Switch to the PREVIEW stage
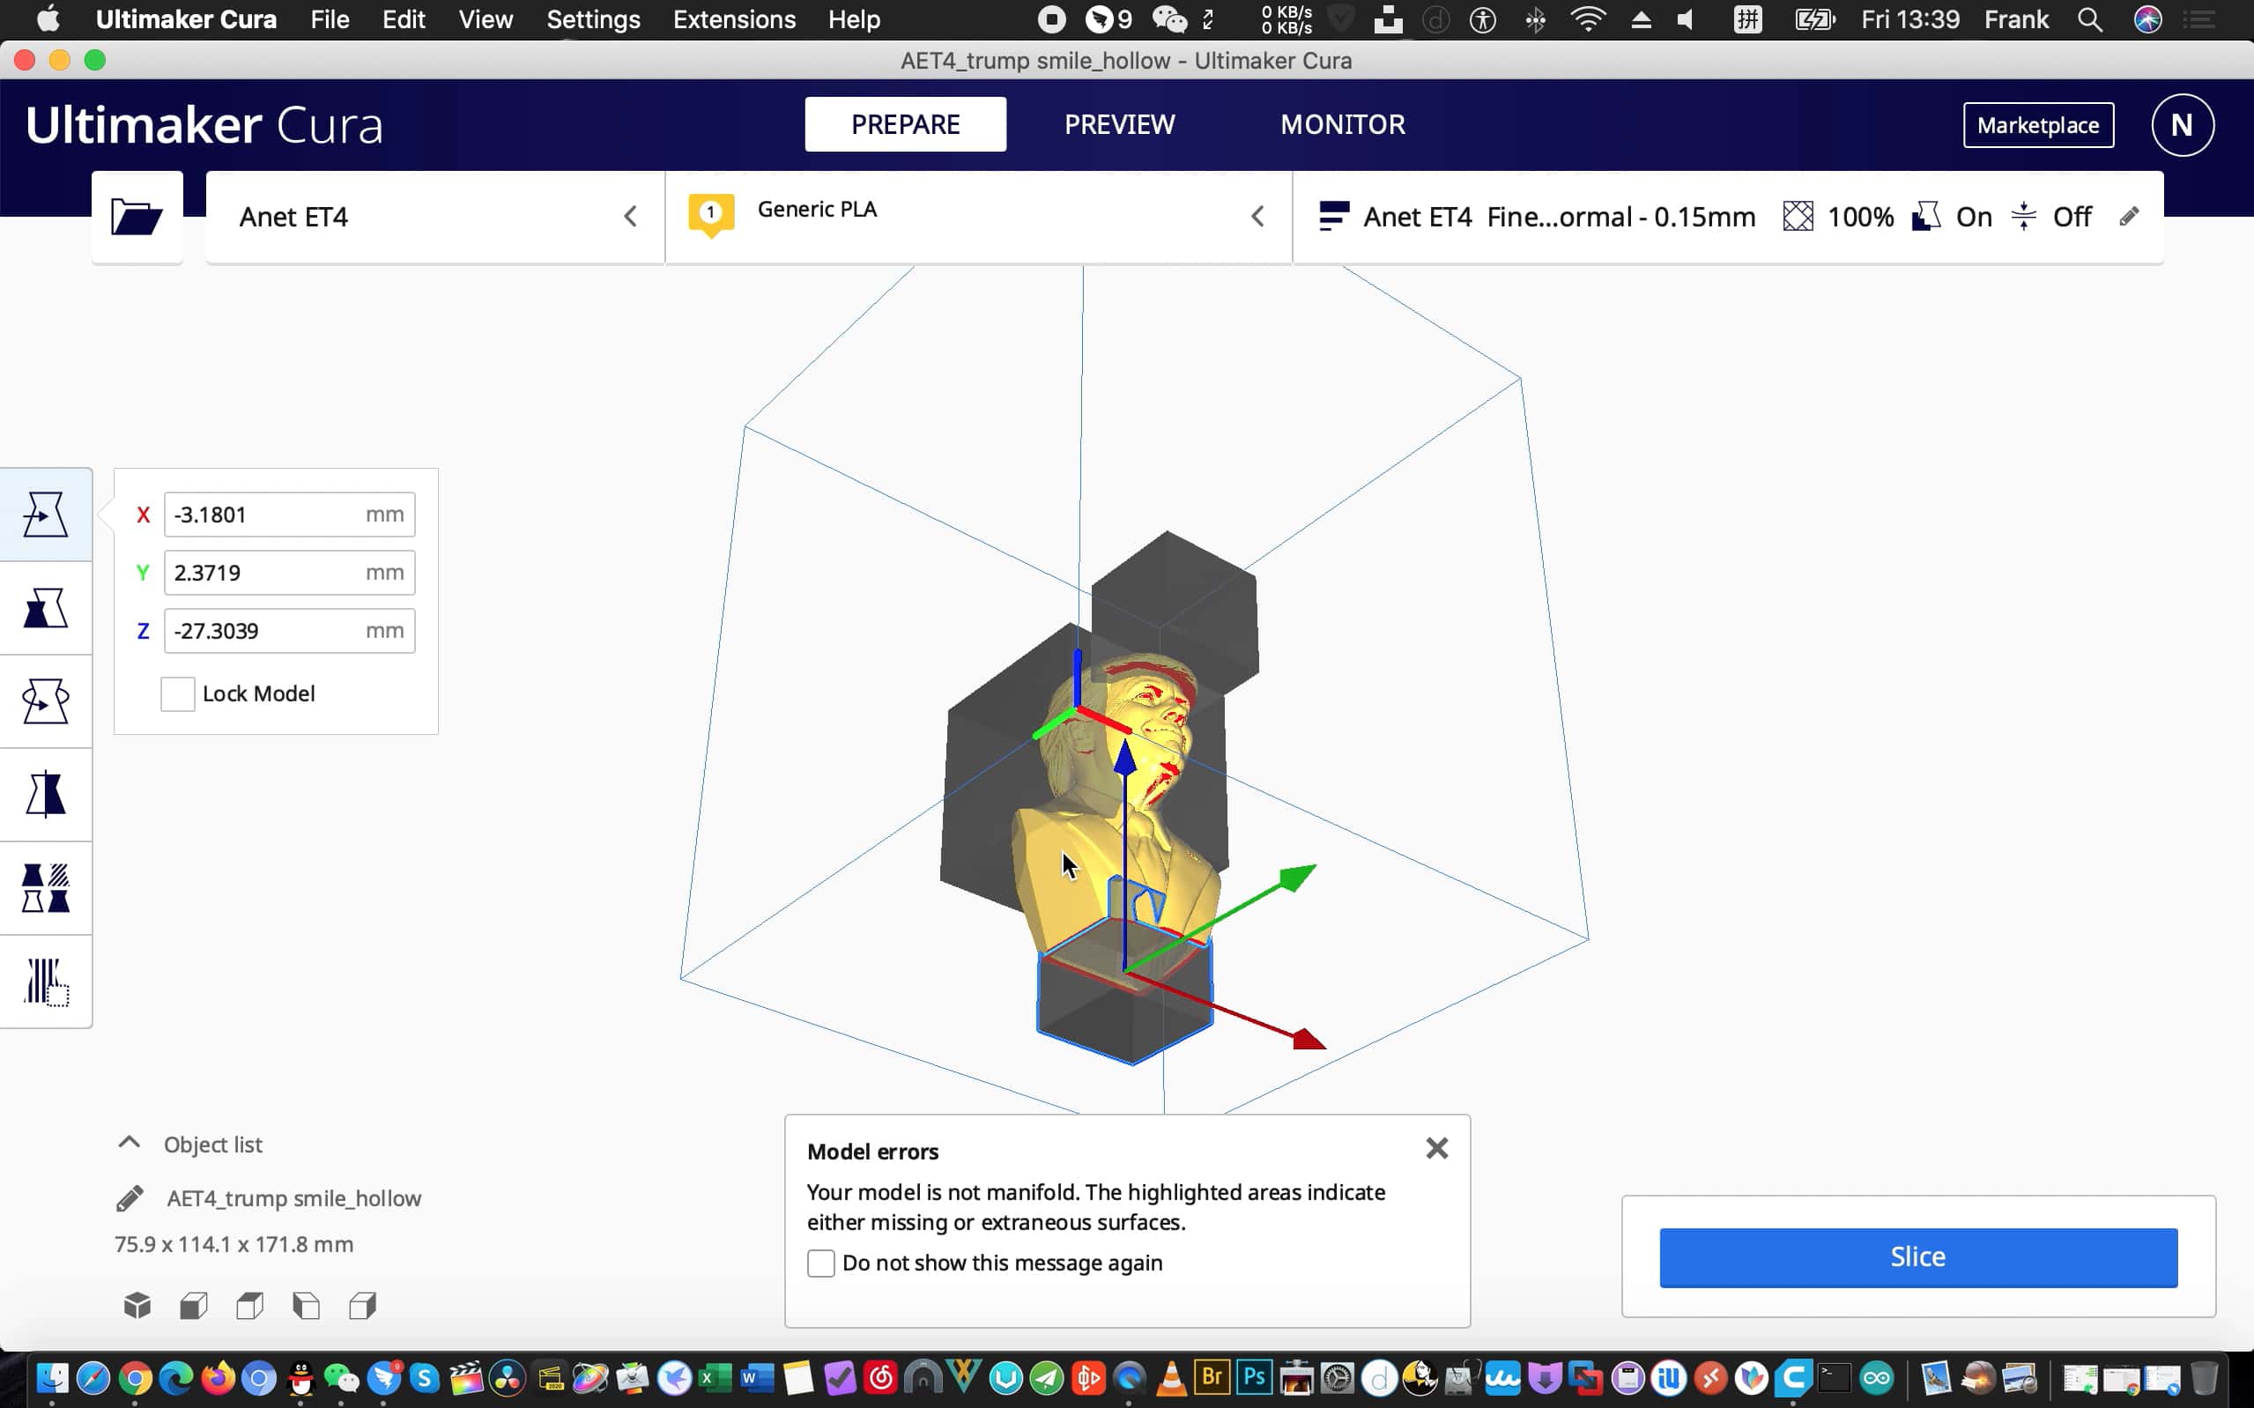This screenshot has height=1408, width=2254. 1119,124
